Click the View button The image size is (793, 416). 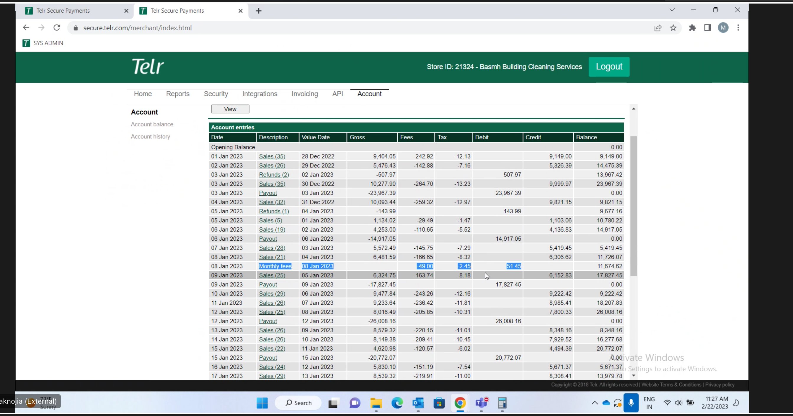[x=230, y=109]
